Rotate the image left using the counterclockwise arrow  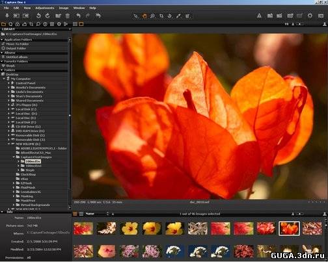(x=38, y=16)
